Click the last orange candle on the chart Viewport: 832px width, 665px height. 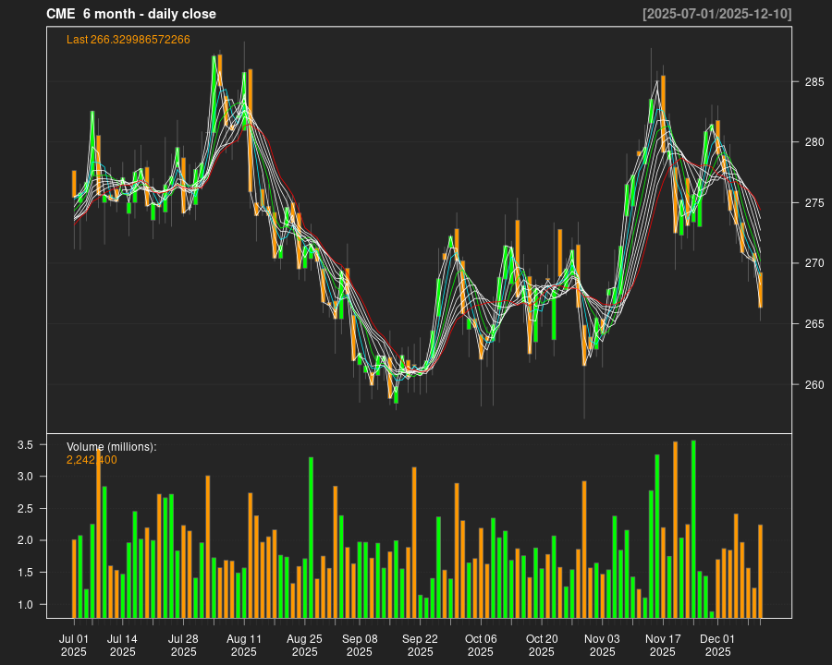click(x=760, y=291)
